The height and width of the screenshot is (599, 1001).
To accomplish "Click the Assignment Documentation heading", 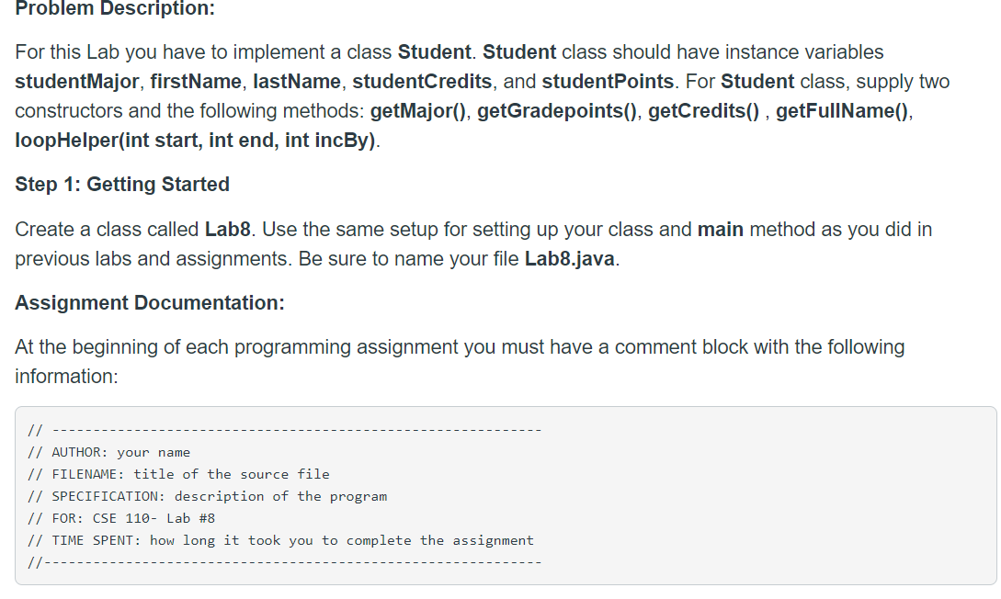I will tap(150, 303).
